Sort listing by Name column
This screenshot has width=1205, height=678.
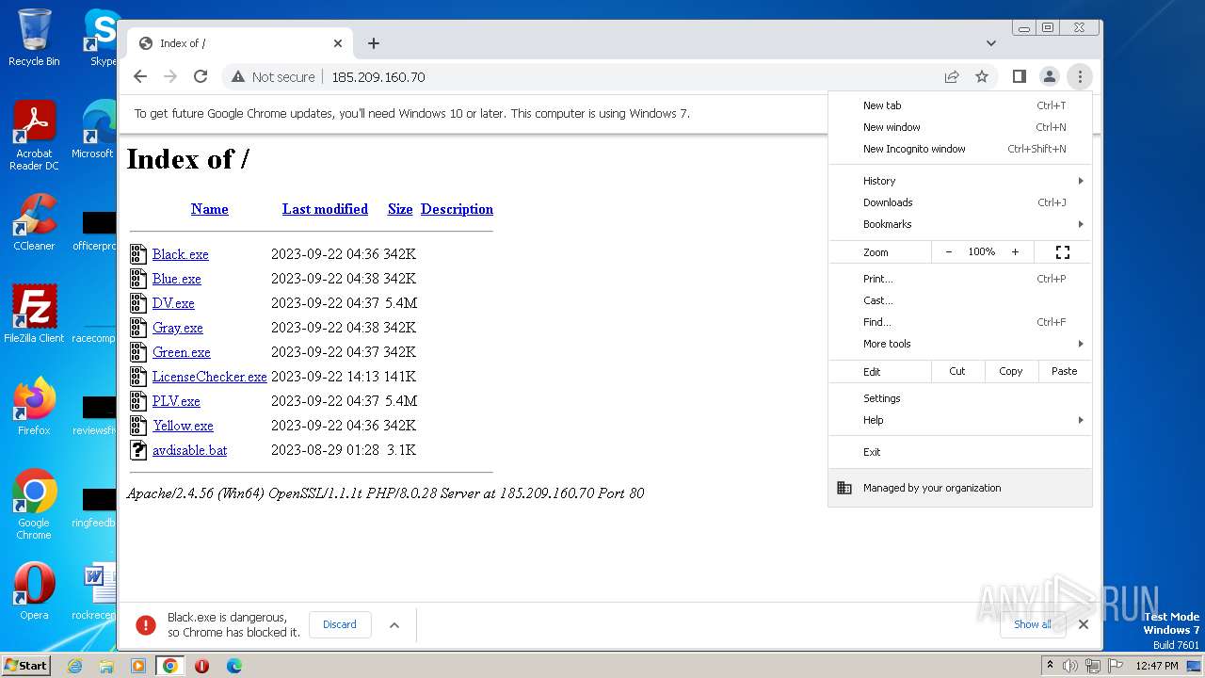click(x=210, y=209)
